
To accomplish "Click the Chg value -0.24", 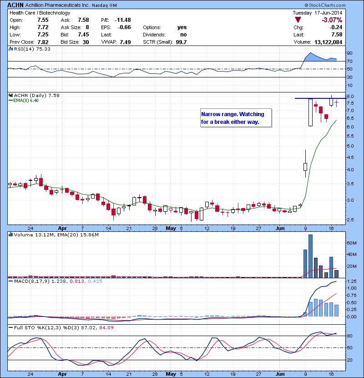I will 336,27.
